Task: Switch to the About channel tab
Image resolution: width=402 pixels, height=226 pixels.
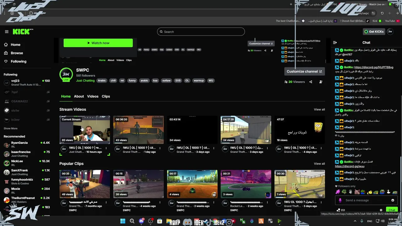Action: 79,96
